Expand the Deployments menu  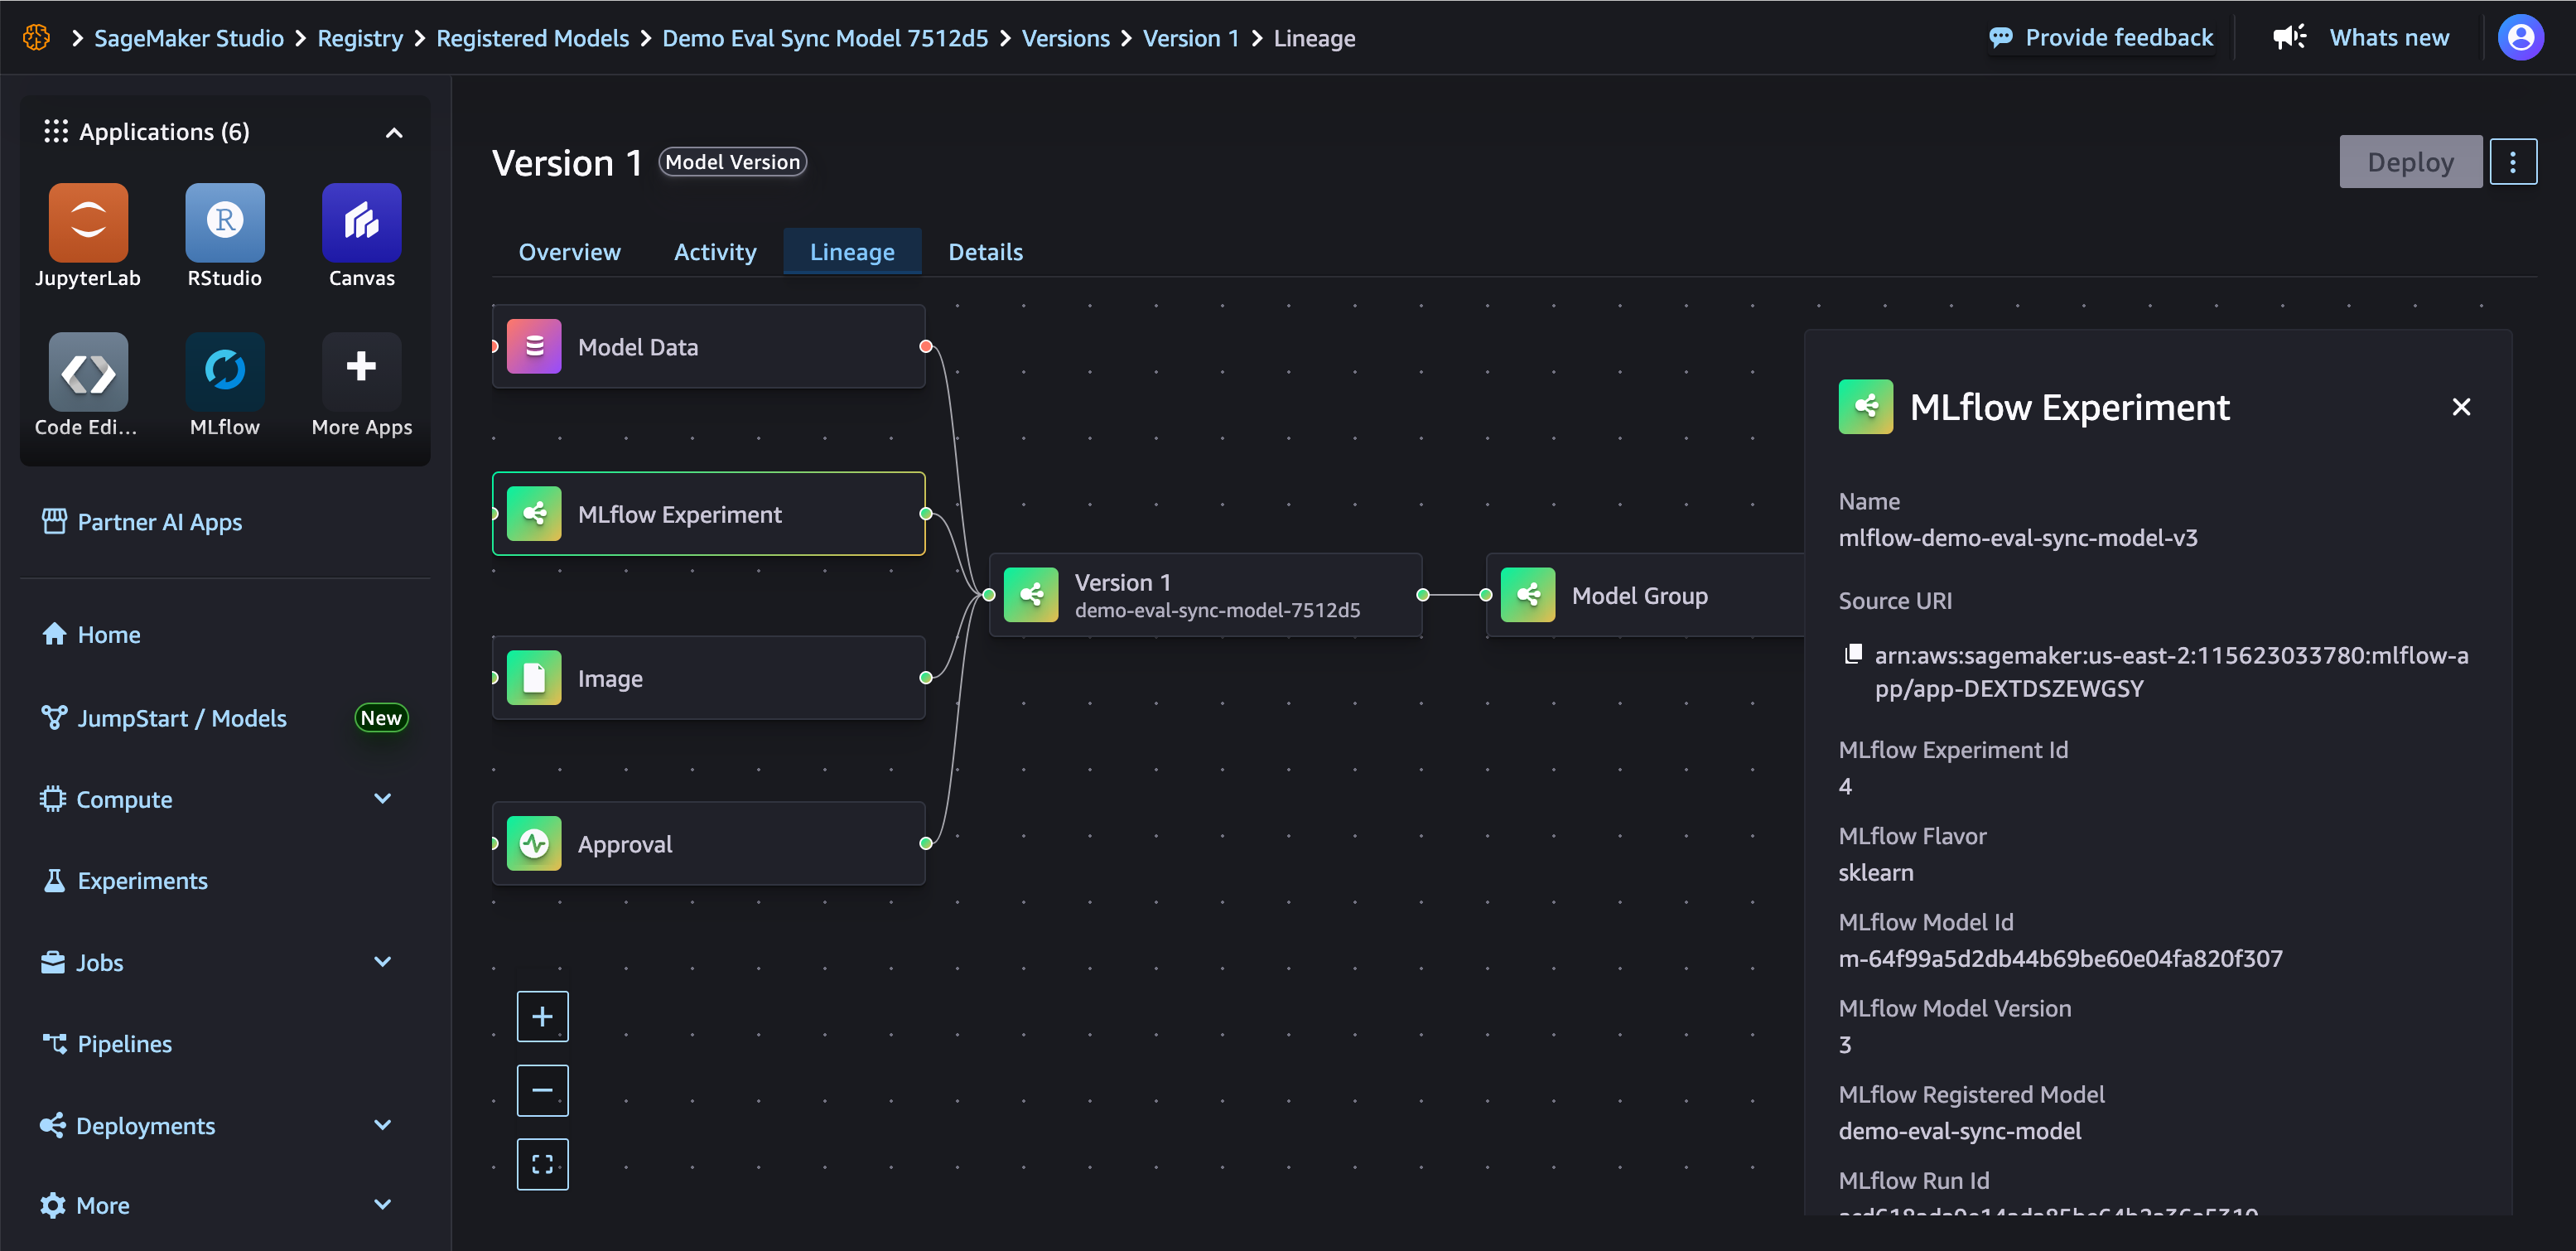(x=382, y=1125)
